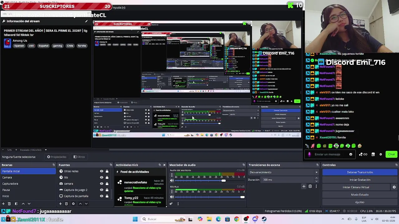Open transition properties three-dot menu
This screenshot has width=399, height=224.
316,186
